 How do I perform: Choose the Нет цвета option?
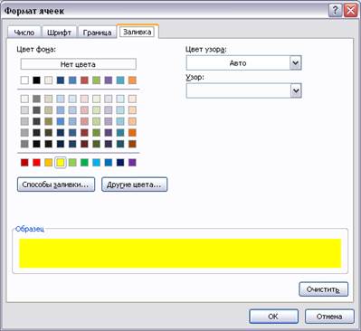pos(78,64)
